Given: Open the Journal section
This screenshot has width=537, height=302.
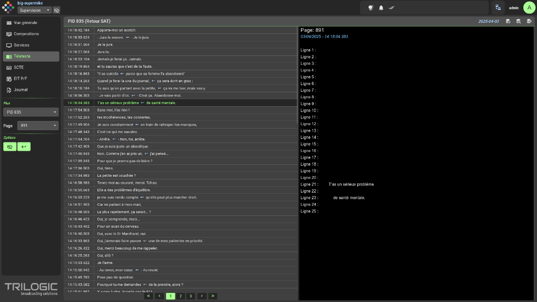Looking at the screenshot, I should click(x=31, y=90).
